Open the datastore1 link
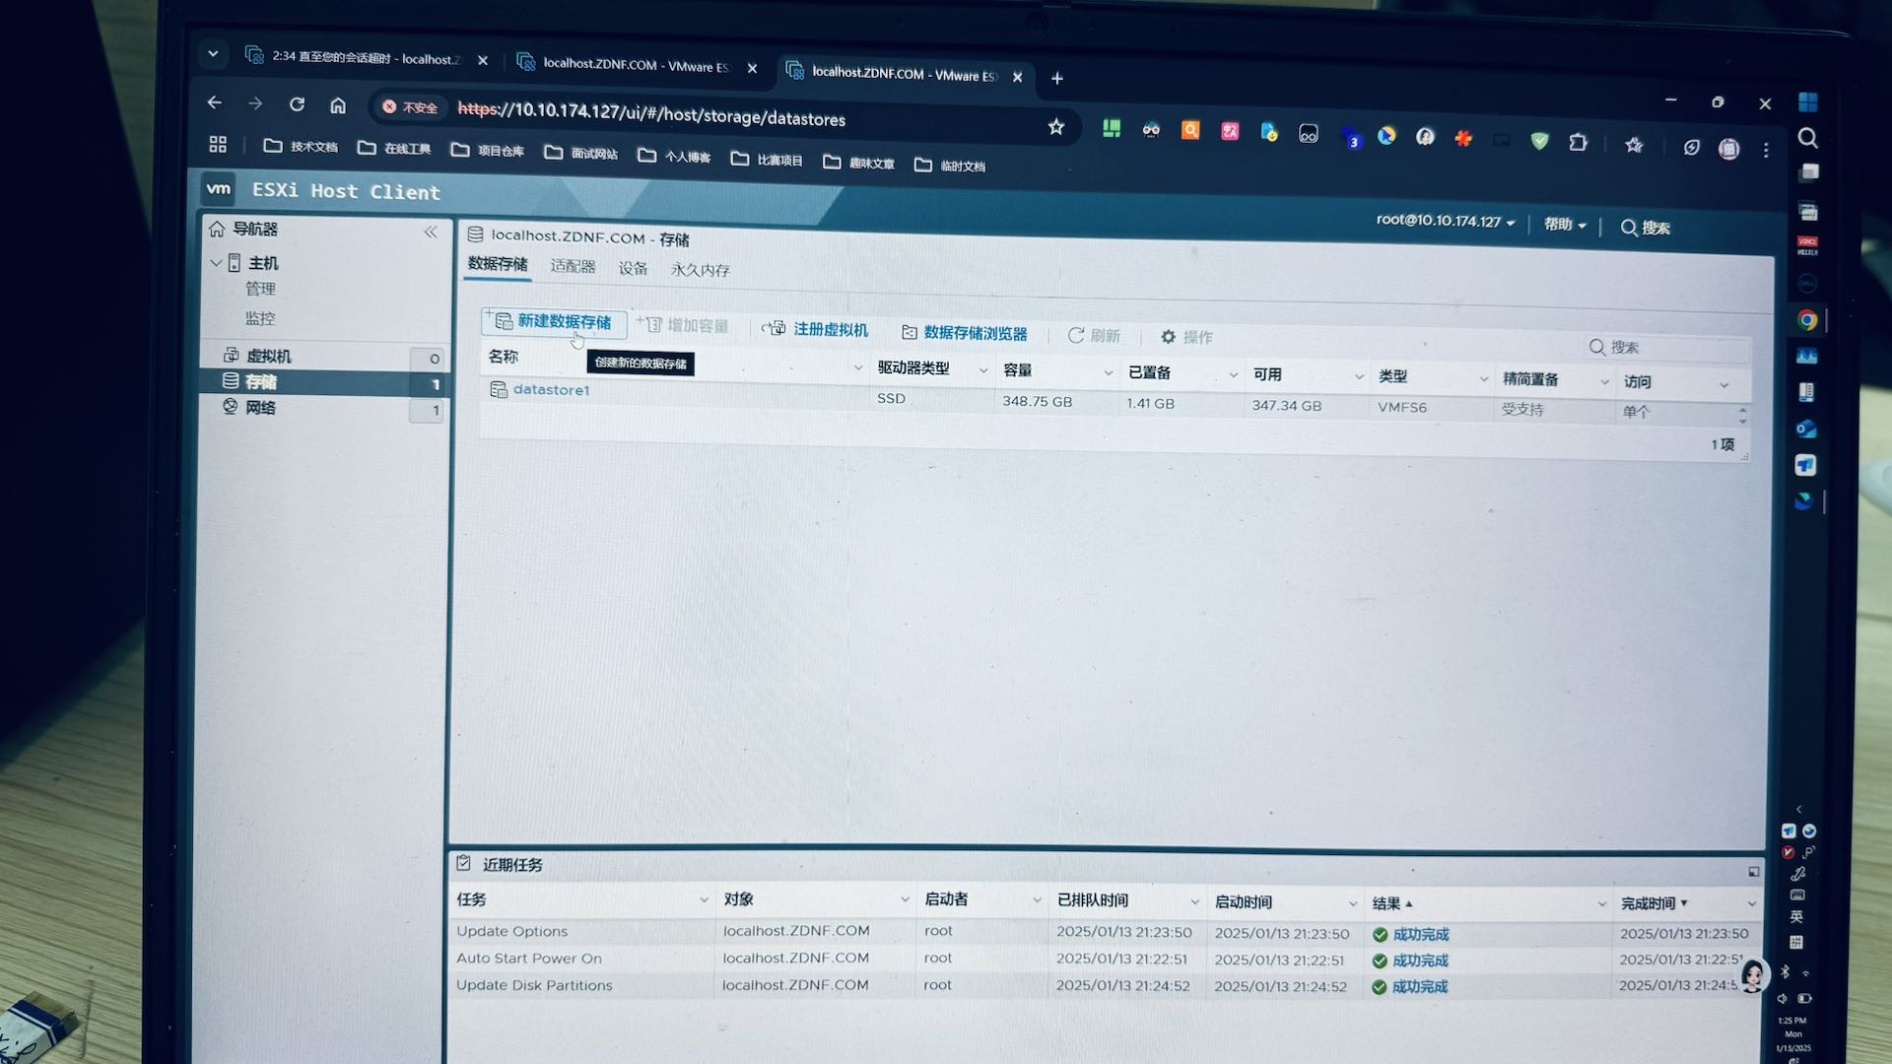Image resolution: width=1892 pixels, height=1064 pixels. pyautogui.click(x=551, y=390)
